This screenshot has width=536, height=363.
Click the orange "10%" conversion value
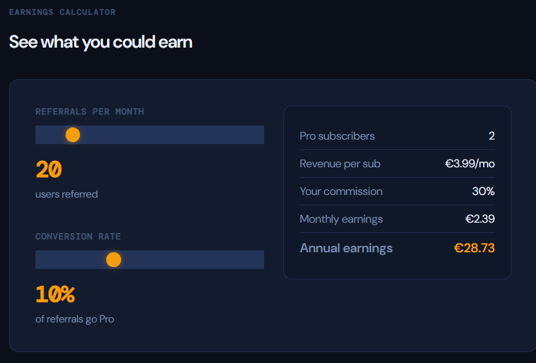tap(55, 295)
